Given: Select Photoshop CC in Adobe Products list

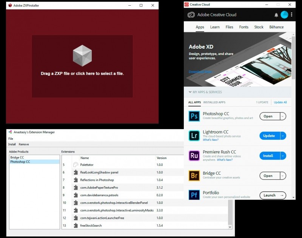Looking at the screenshot, I should coord(34,162).
